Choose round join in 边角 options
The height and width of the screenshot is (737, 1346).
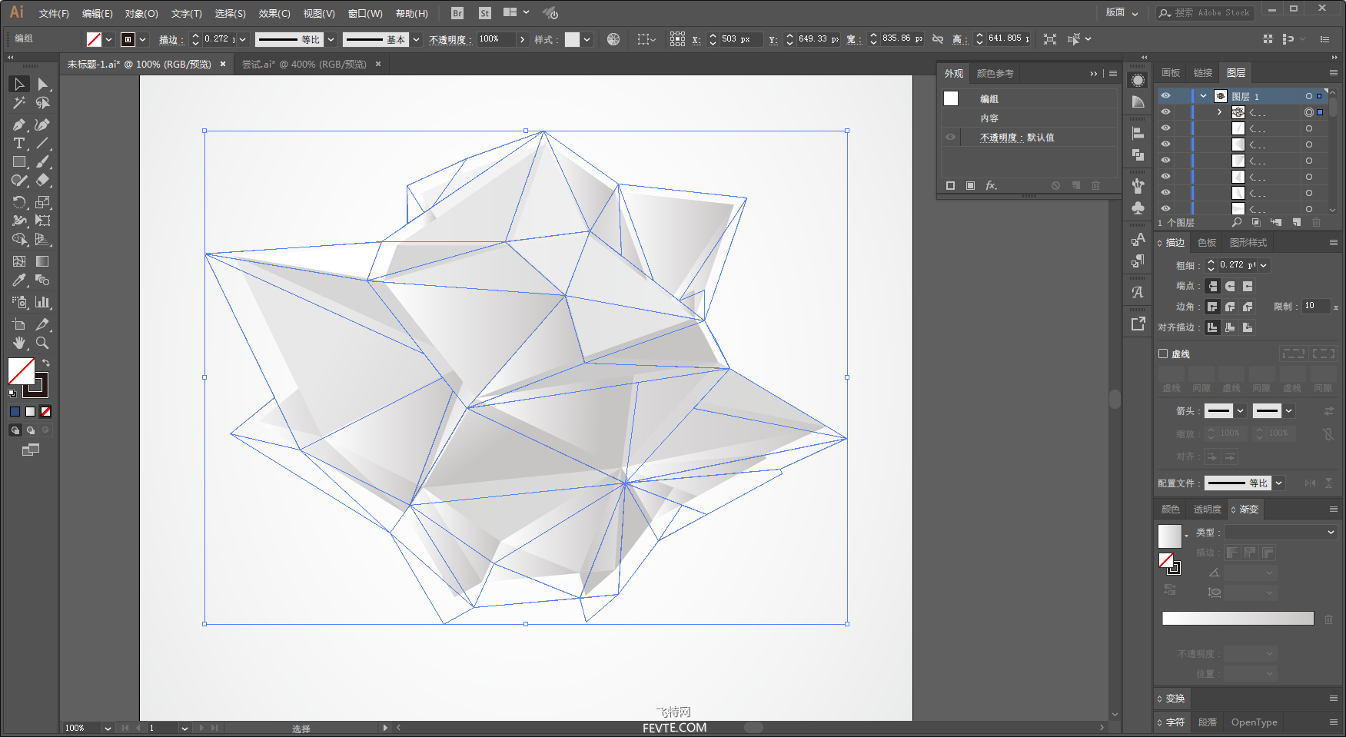coord(1230,307)
